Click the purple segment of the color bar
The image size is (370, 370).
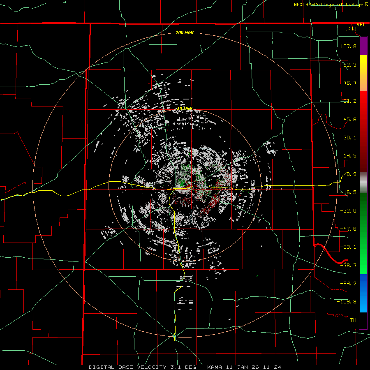[363, 46]
